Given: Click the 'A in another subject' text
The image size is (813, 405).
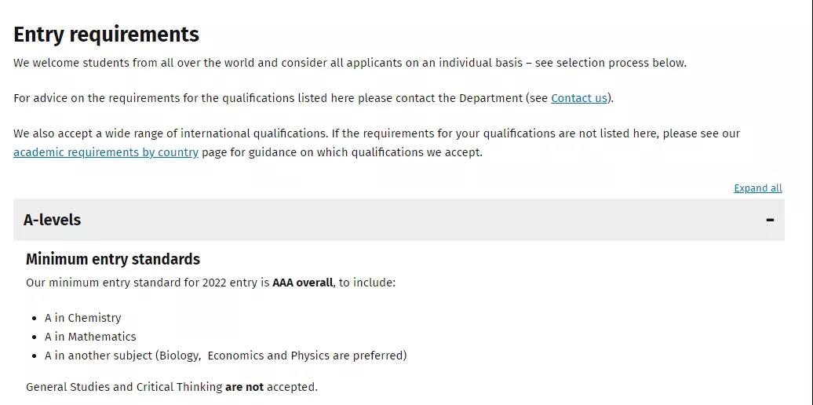Looking at the screenshot, I should point(99,356).
